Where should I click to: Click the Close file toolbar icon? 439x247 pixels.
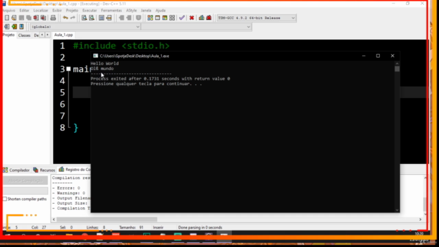(x=36, y=18)
